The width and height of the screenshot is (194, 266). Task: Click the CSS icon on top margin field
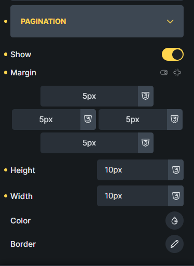[146, 96]
